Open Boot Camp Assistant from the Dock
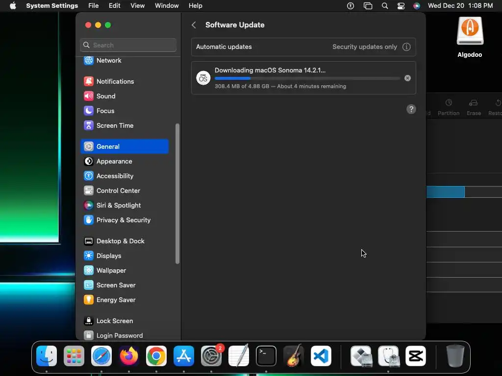 (x=361, y=356)
